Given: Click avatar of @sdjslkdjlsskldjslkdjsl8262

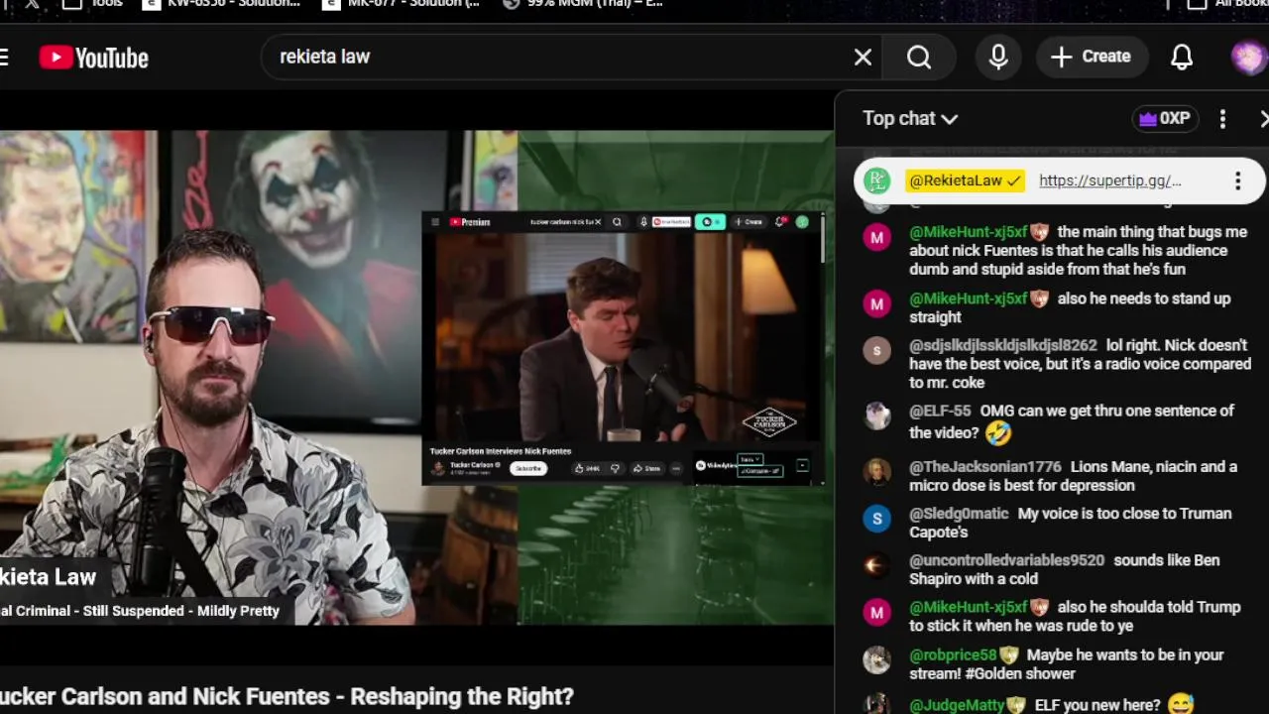Looking at the screenshot, I should 876,350.
